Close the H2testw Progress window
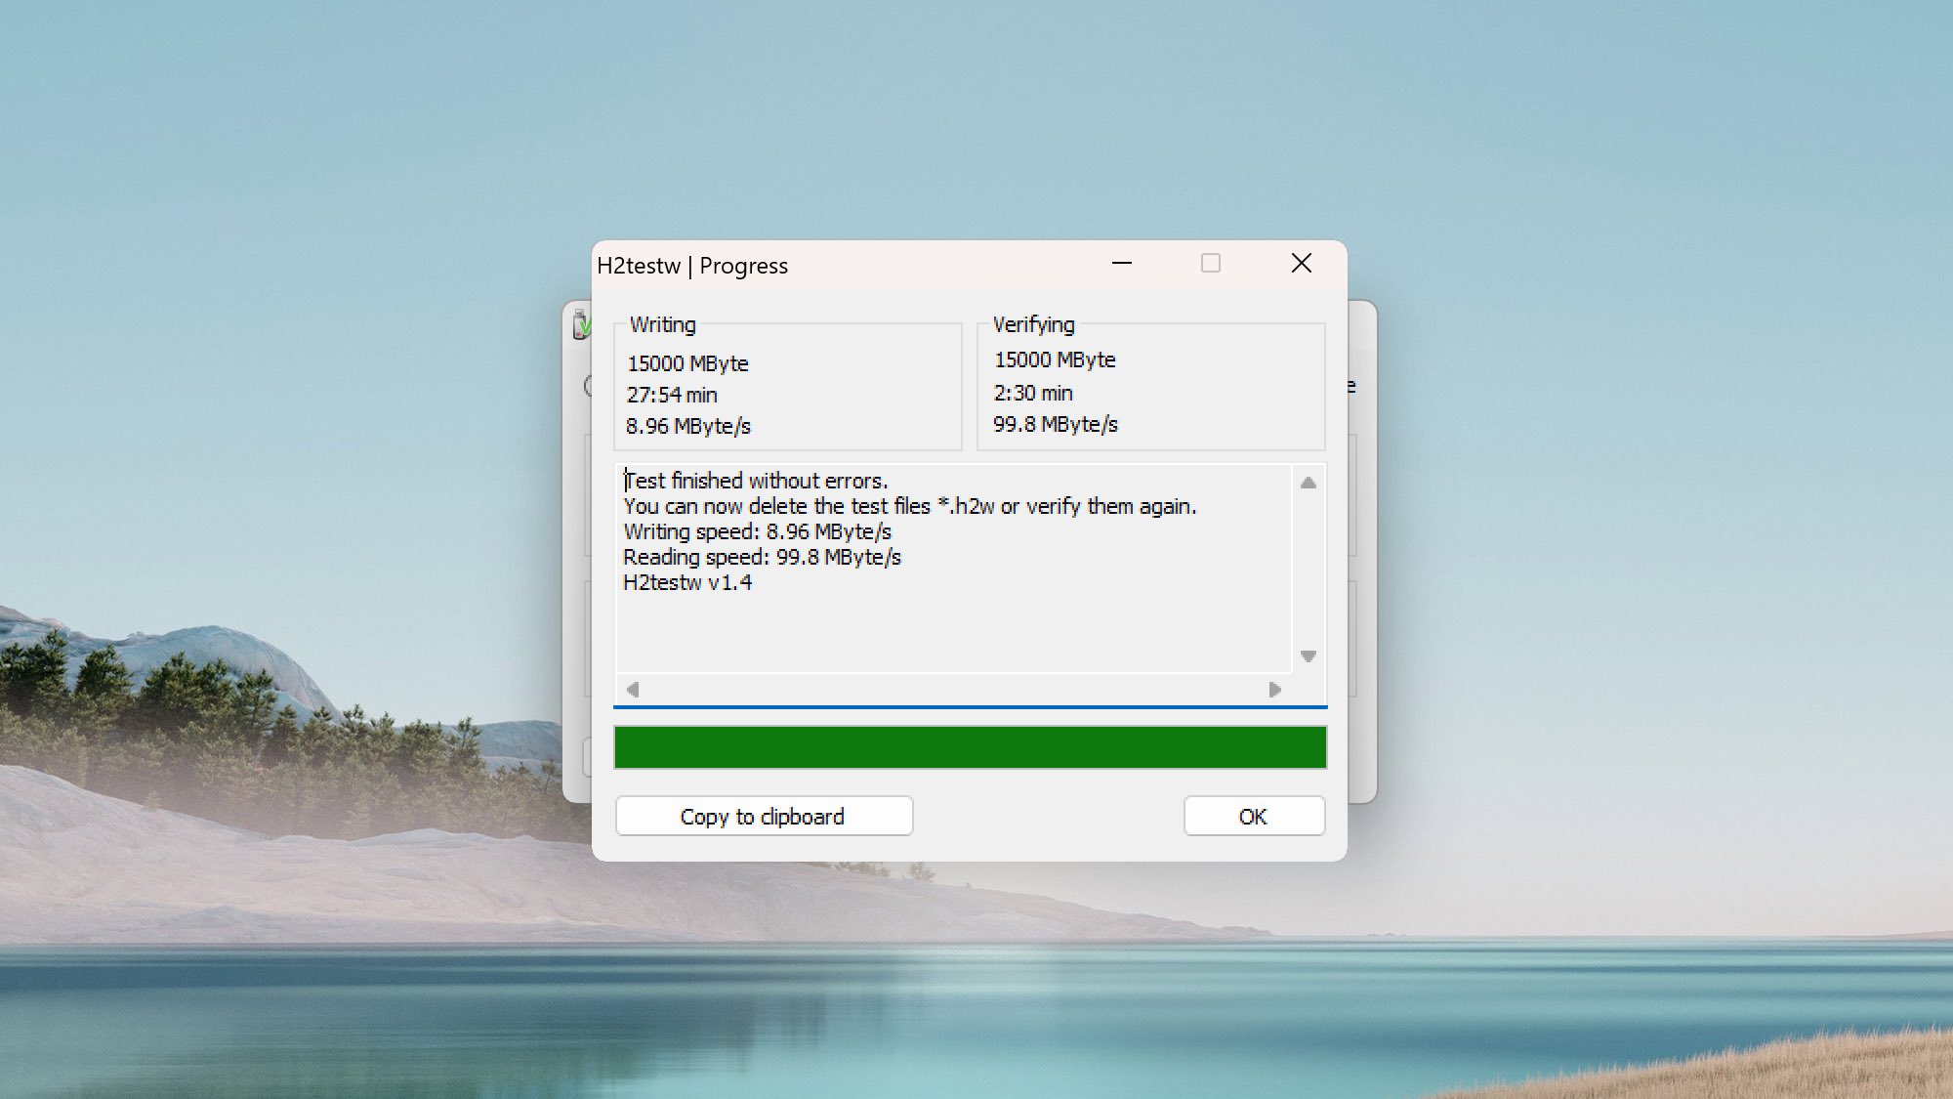This screenshot has height=1099, width=1953. [x=1301, y=264]
